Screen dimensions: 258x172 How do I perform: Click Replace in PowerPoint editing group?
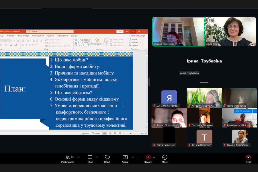point(135,42)
